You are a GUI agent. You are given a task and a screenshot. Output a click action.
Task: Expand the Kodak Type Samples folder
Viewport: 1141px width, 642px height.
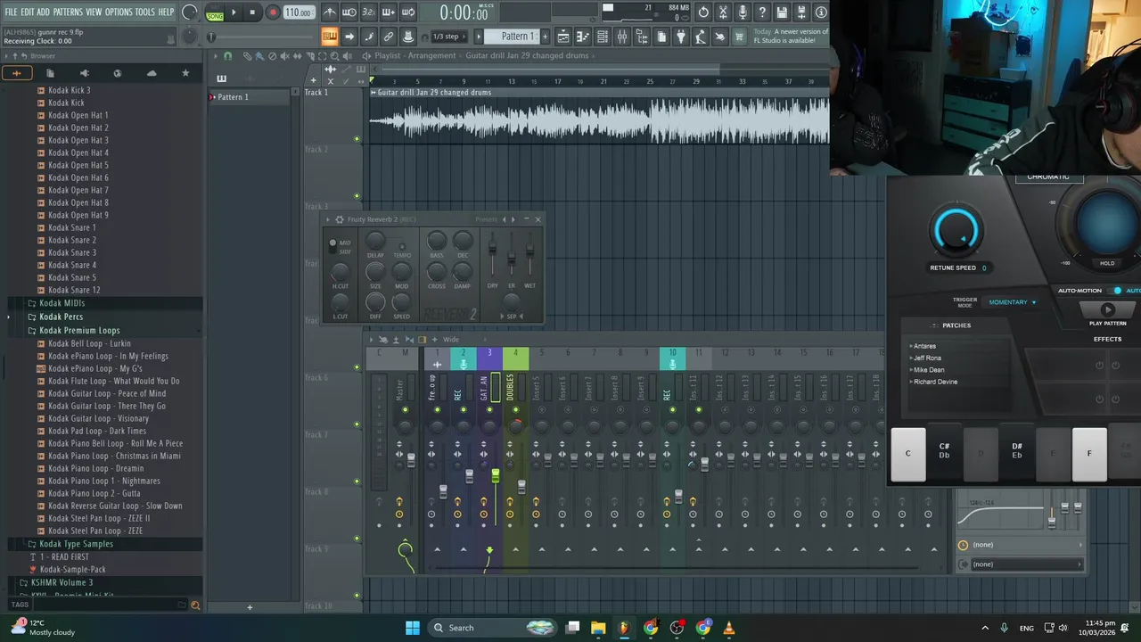(x=76, y=544)
